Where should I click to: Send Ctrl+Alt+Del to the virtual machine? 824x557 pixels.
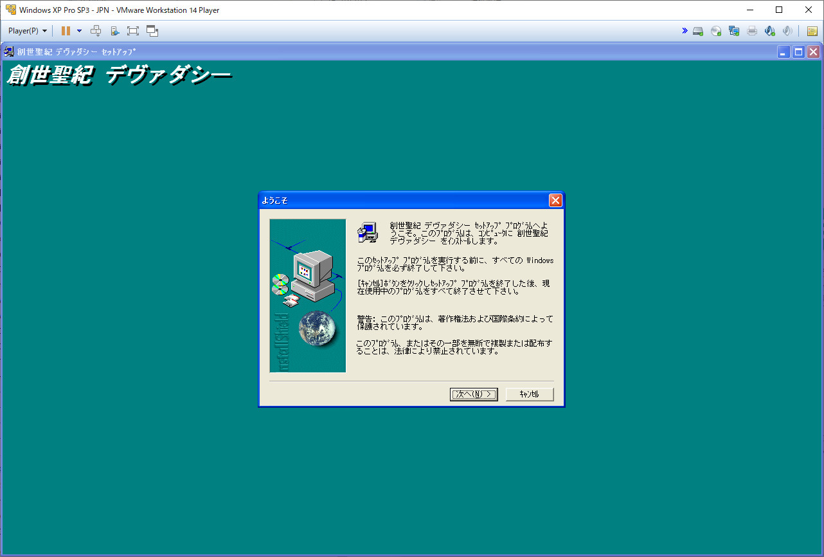coord(96,31)
